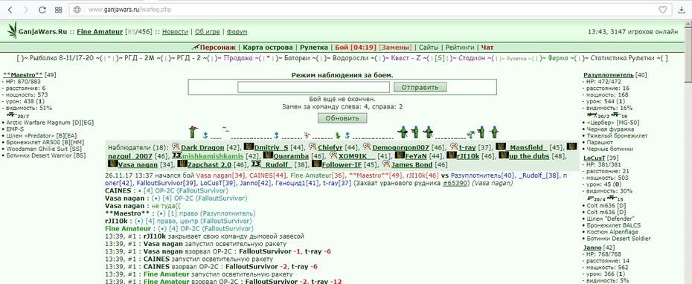
Task: Open the Батареи quick link
Action: (298, 58)
